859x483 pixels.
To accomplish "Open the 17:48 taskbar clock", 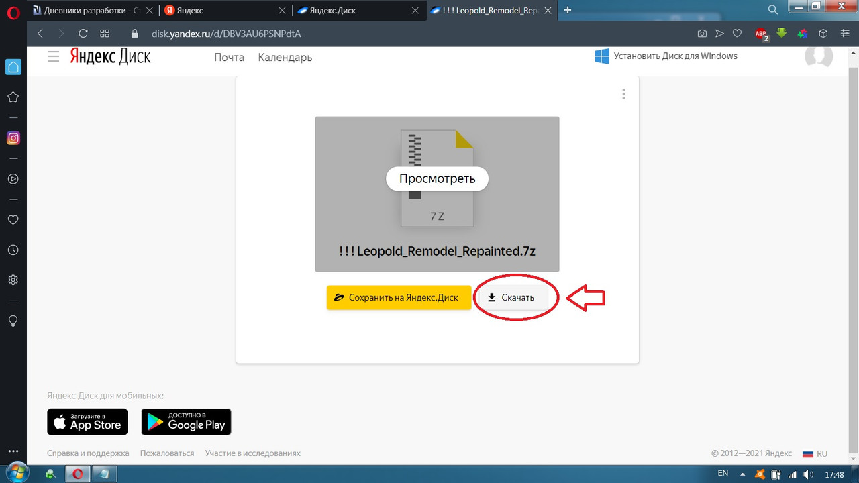I will click(x=834, y=474).
